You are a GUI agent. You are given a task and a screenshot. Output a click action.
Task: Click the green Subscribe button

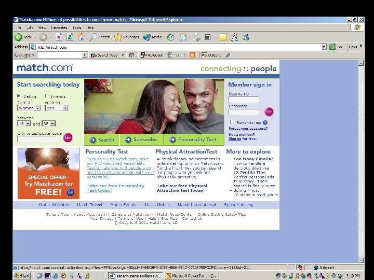point(141,139)
